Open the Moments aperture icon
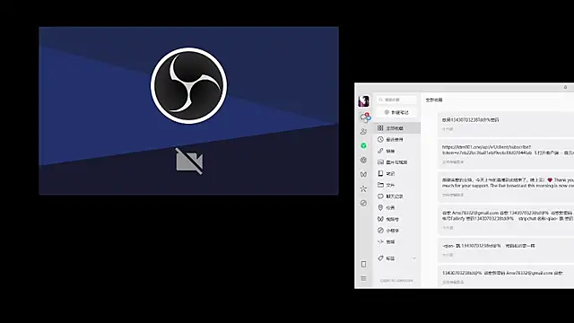The width and height of the screenshot is (574, 323). click(x=363, y=160)
